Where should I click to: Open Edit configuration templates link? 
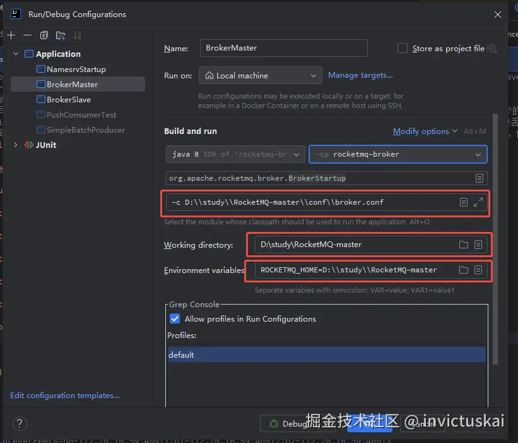coord(65,396)
